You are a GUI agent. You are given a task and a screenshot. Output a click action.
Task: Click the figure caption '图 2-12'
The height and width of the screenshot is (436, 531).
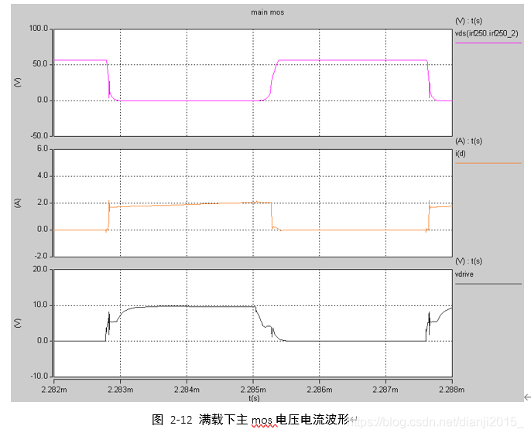(x=172, y=420)
